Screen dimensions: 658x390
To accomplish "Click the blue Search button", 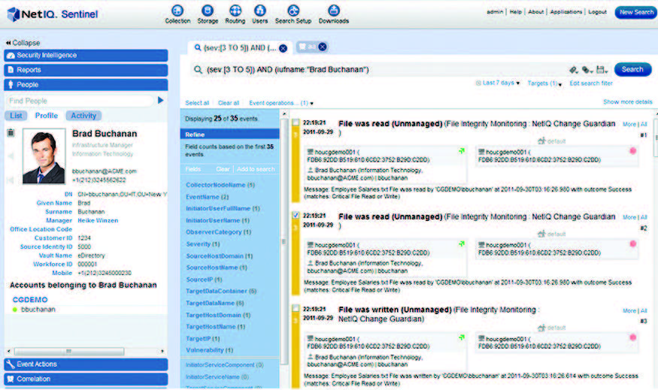I will coord(633,70).
